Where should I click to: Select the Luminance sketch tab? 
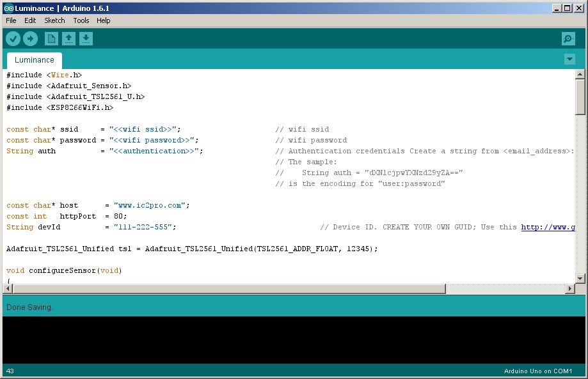[x=33, y=59]
